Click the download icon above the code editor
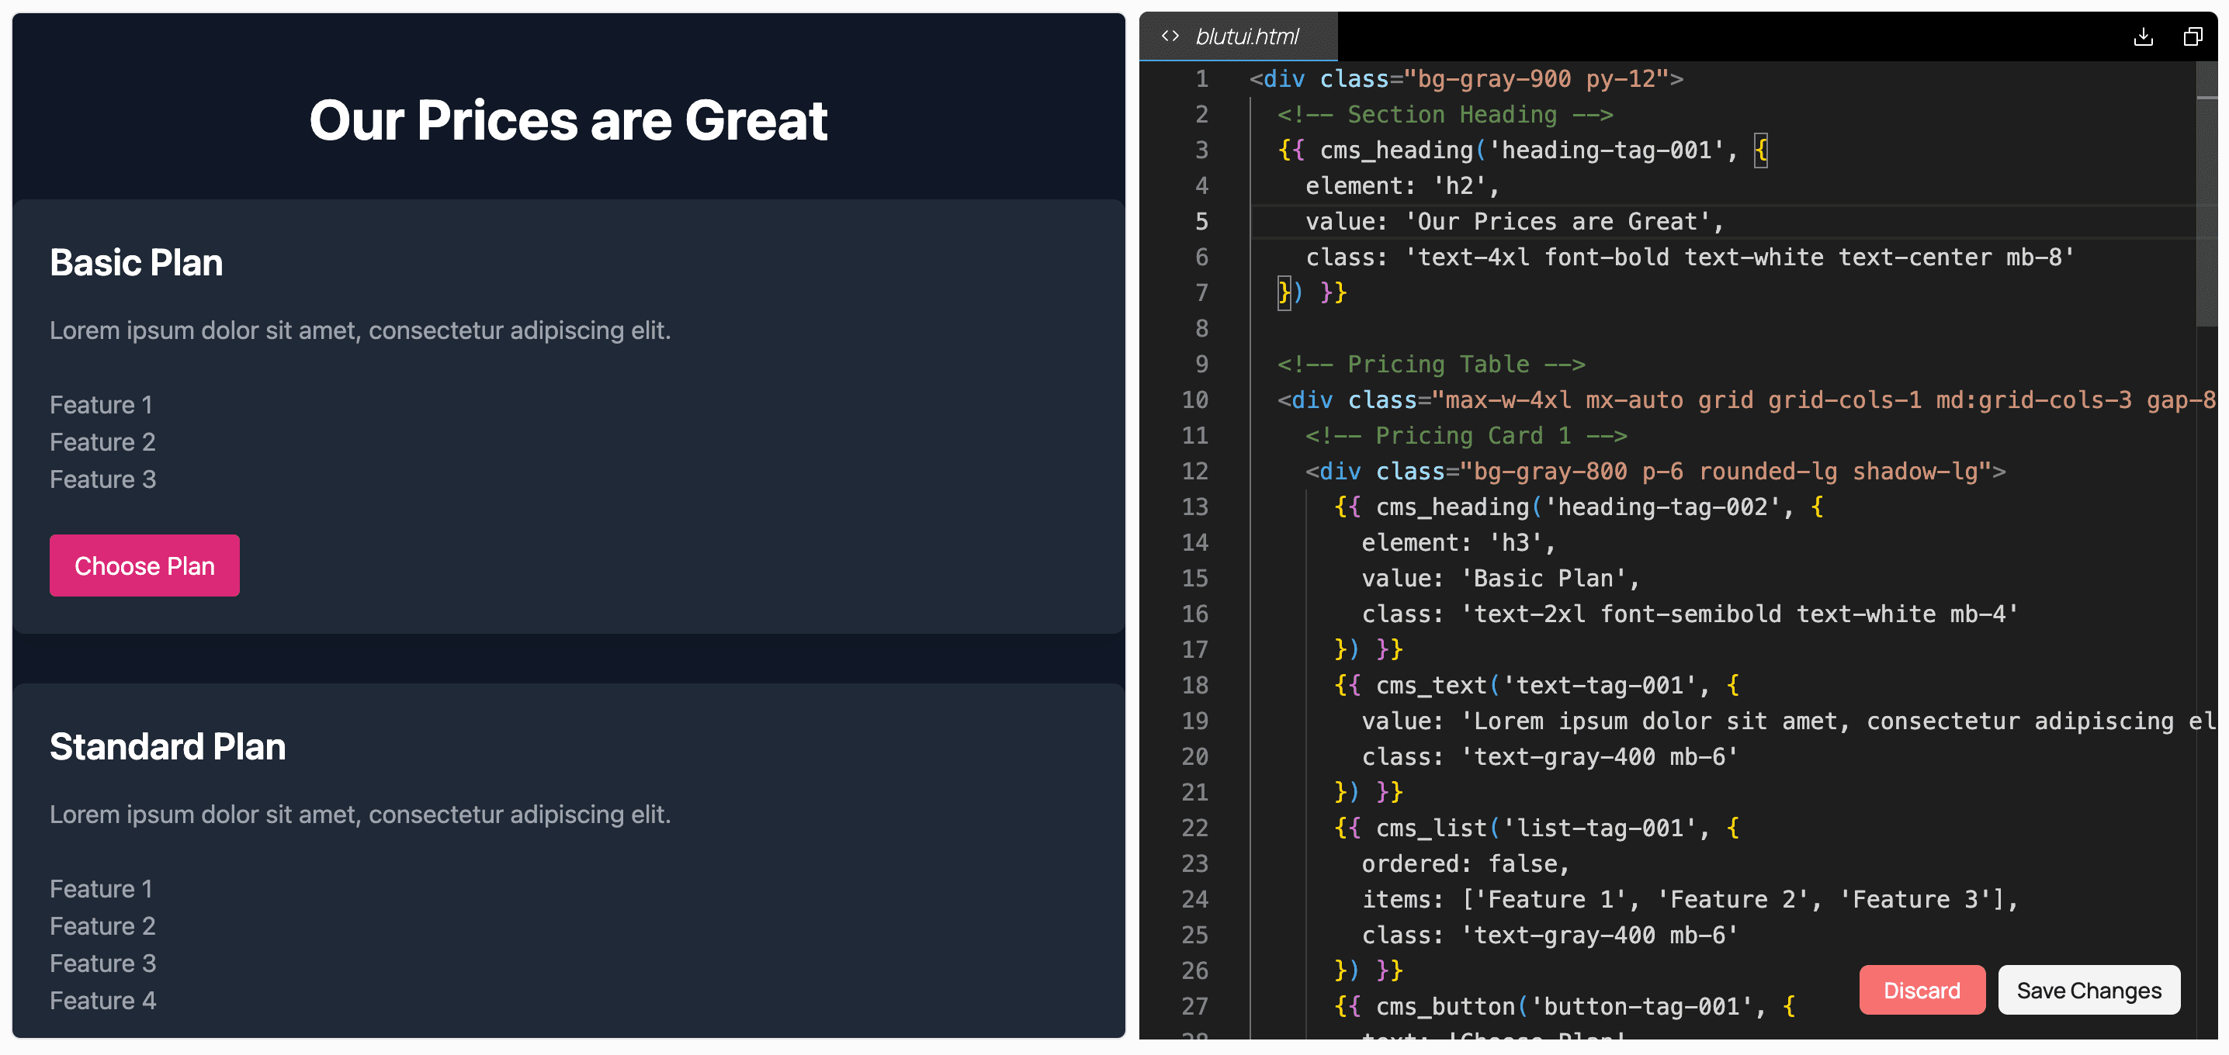Viewport: 2229px width, 1055px height. (x=2144, y=36)
